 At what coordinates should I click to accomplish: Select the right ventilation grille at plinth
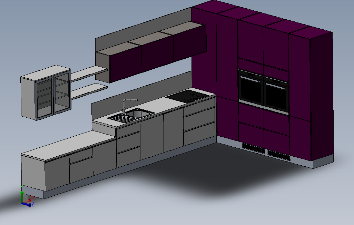[x=278, y=155]
